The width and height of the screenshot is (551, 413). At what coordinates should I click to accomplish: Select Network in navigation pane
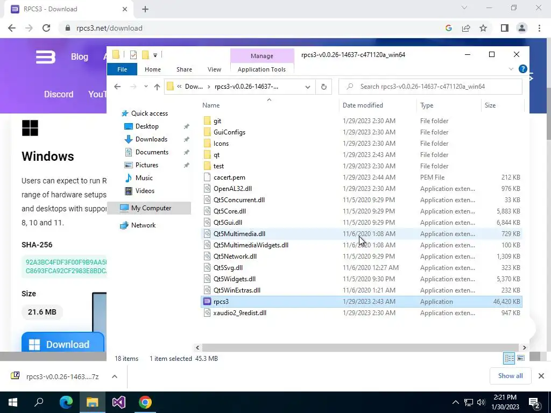pos(143,225)
